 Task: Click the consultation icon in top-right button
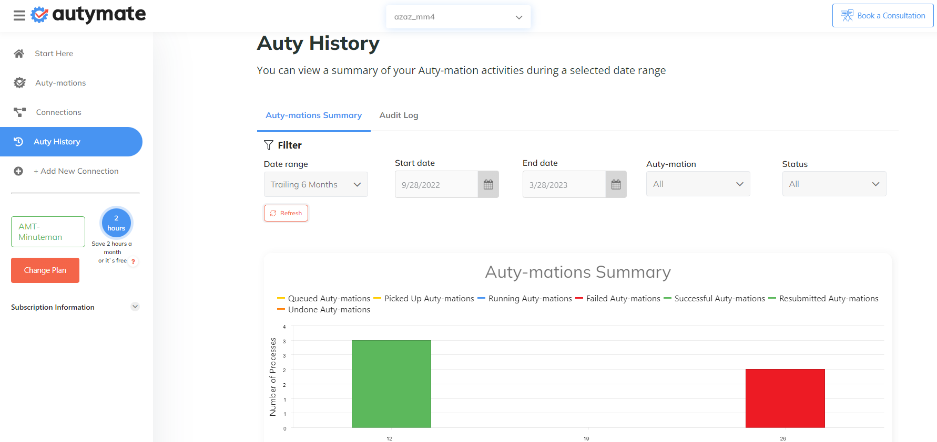coord(847,16)
